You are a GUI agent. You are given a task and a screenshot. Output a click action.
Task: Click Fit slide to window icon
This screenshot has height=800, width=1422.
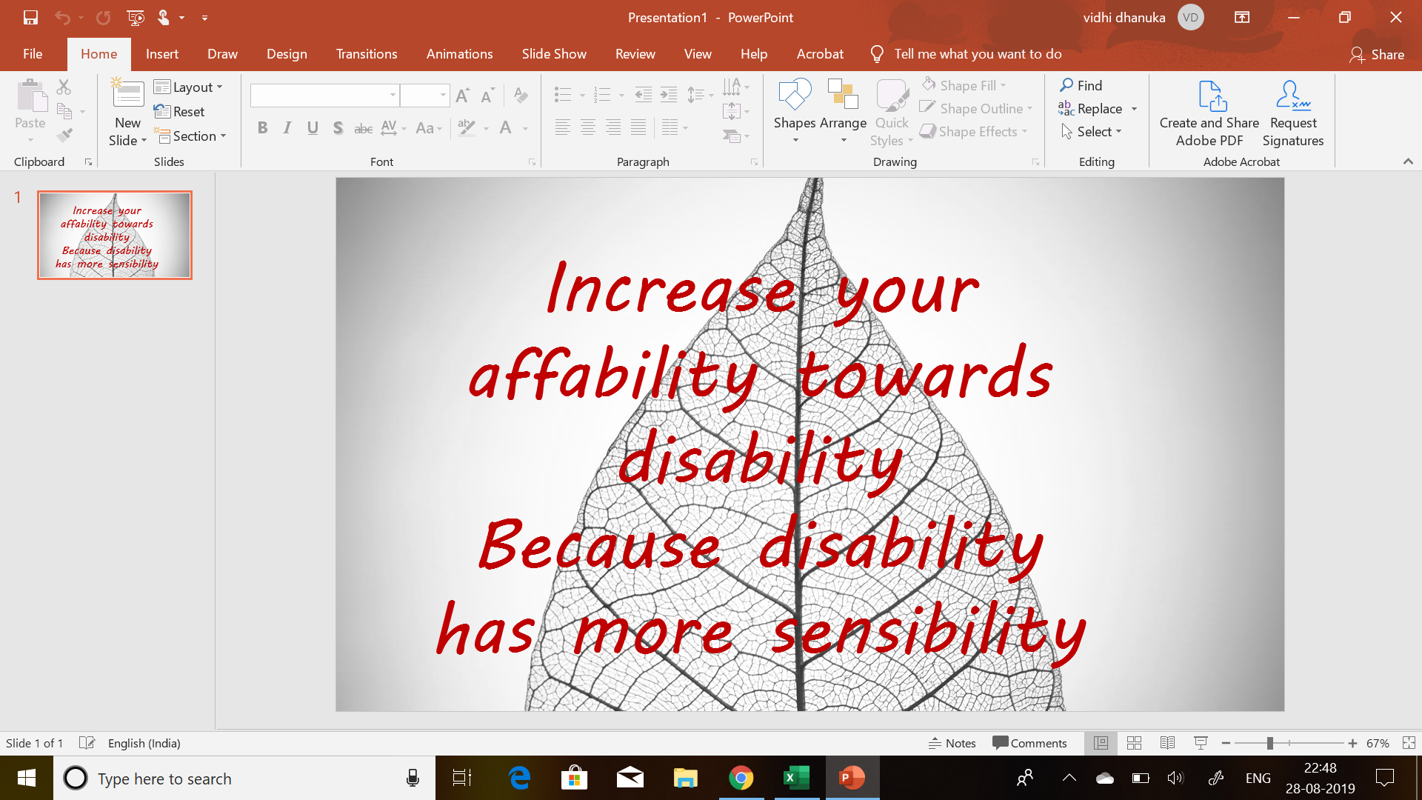point(1409,743)
